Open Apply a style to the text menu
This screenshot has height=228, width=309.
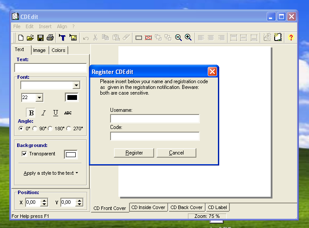point(51,173)
